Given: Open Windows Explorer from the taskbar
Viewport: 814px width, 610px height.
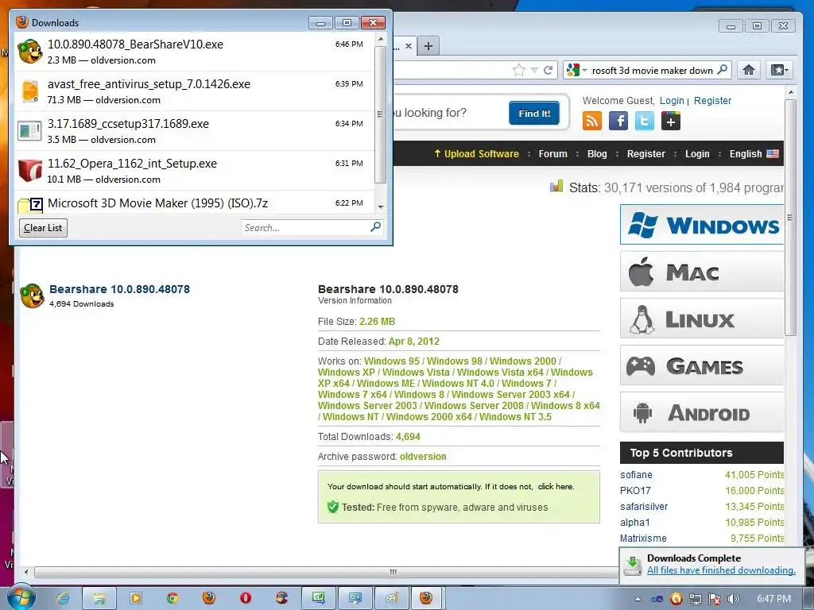Looking at the screenshot, I should (99, 598).
